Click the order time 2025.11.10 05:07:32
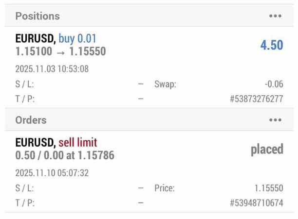Screen dimensions: 298x219 pos(52,173)
